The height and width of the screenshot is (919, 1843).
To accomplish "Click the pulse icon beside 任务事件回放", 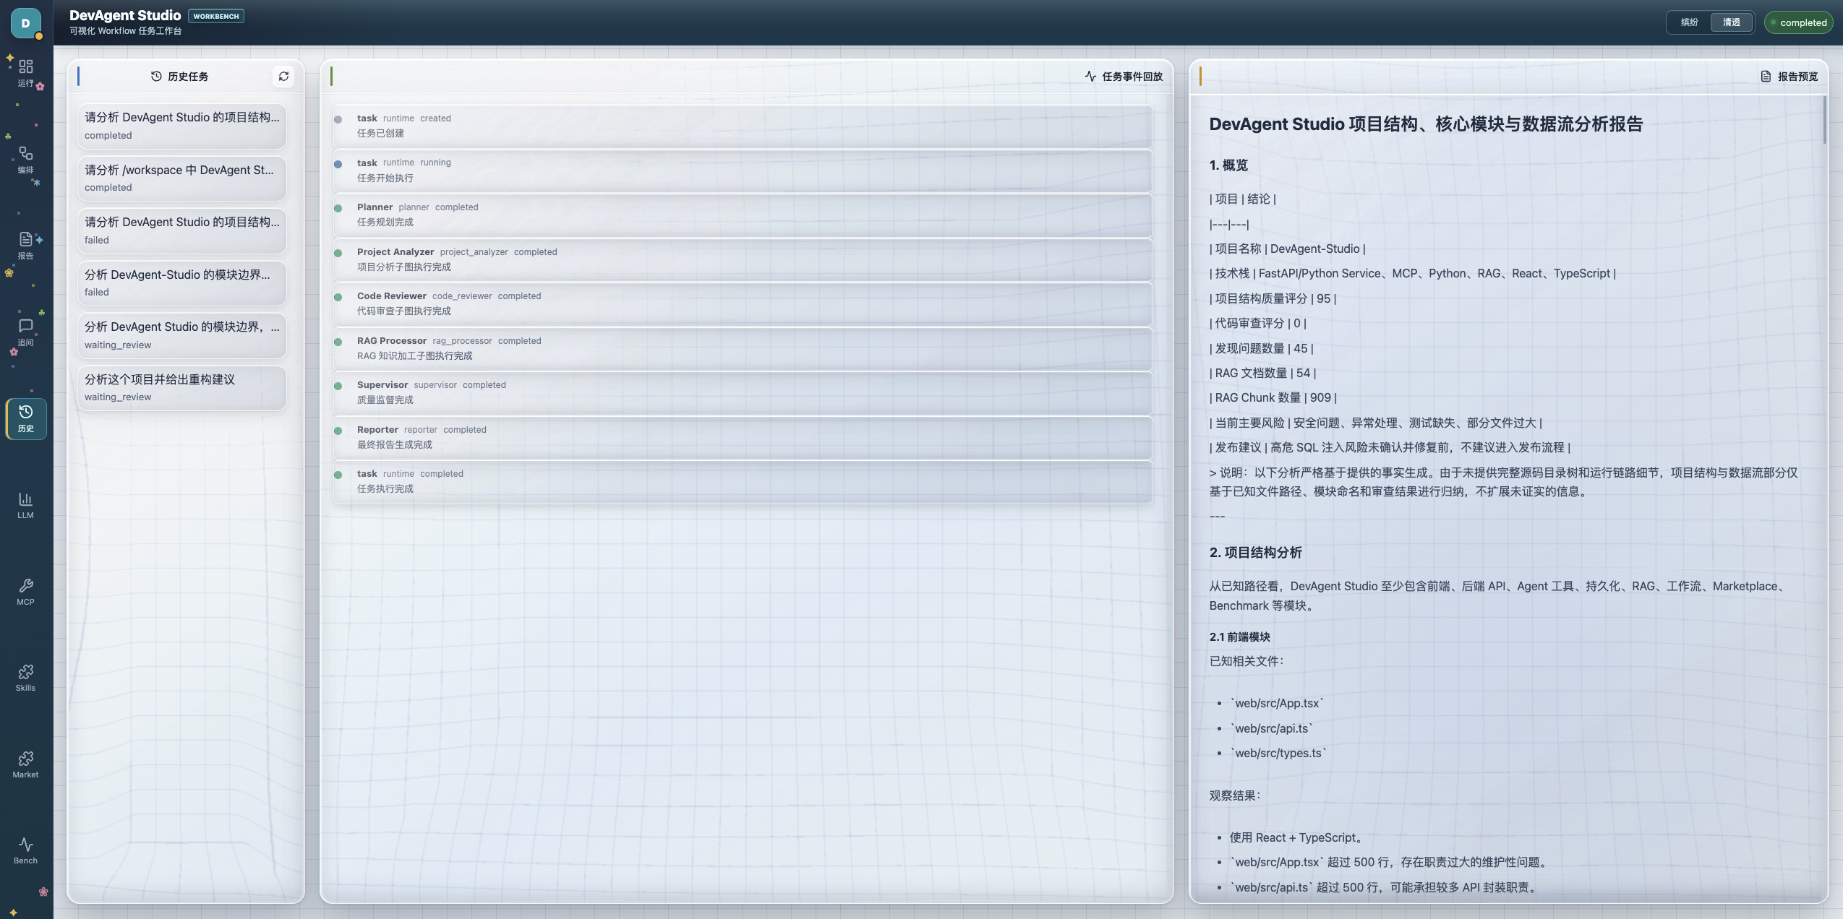I will [1090, 77].
